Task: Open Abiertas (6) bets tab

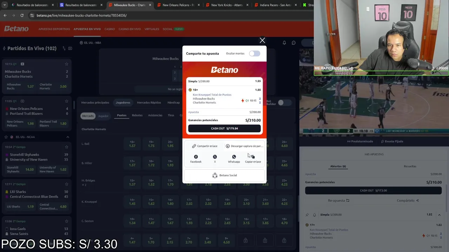Action: point(338,166)
